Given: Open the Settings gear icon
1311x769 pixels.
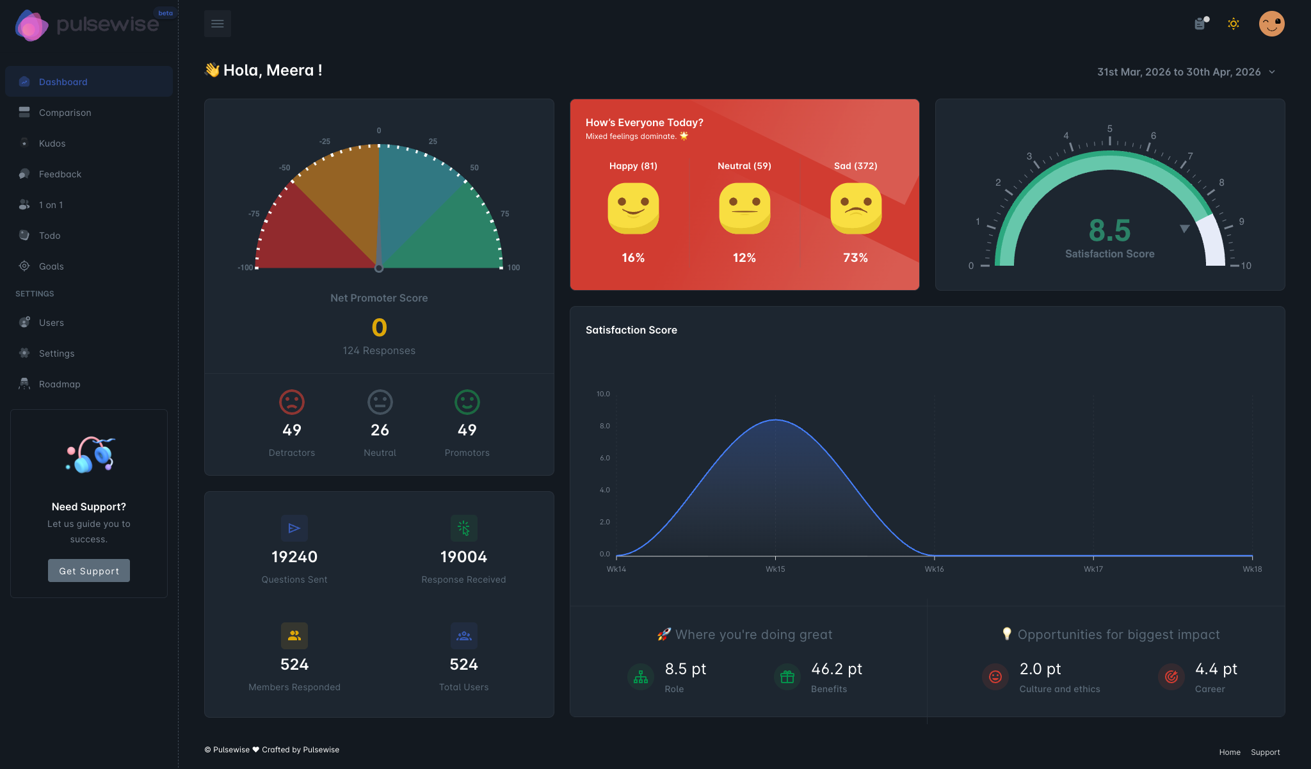Looking at the screenshot, I should (24, 353).
